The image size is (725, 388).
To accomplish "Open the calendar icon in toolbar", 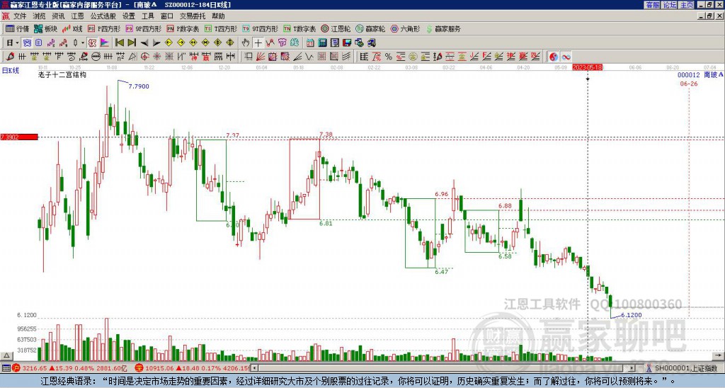I will pos(310,42).
